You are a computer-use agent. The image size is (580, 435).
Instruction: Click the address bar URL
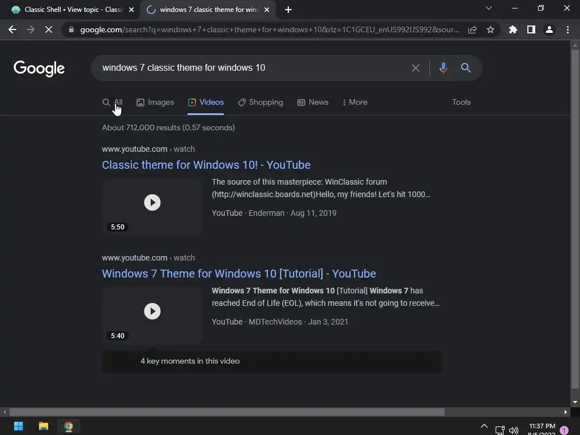[269, 29]
